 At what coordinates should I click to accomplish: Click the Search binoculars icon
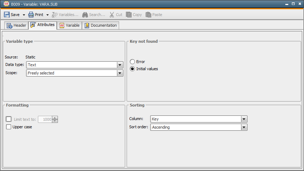click(85, 15)
